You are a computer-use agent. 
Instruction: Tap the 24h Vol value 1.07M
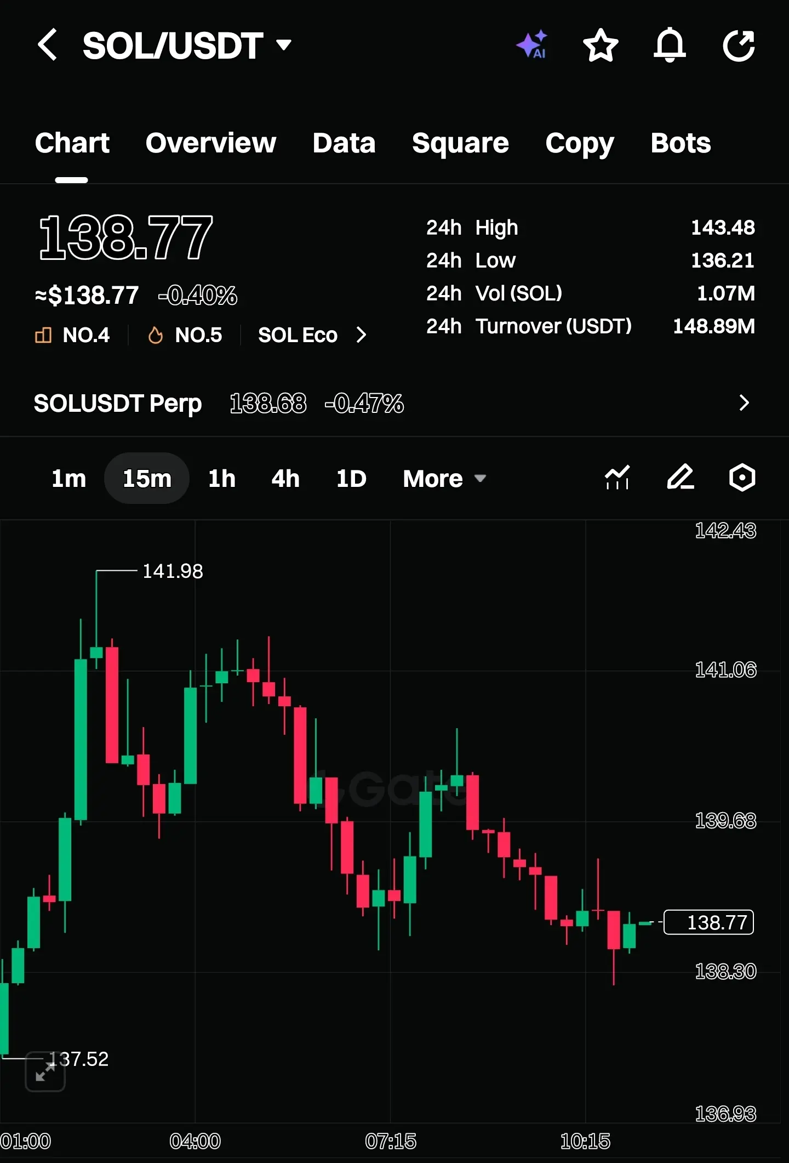(726, 293)
